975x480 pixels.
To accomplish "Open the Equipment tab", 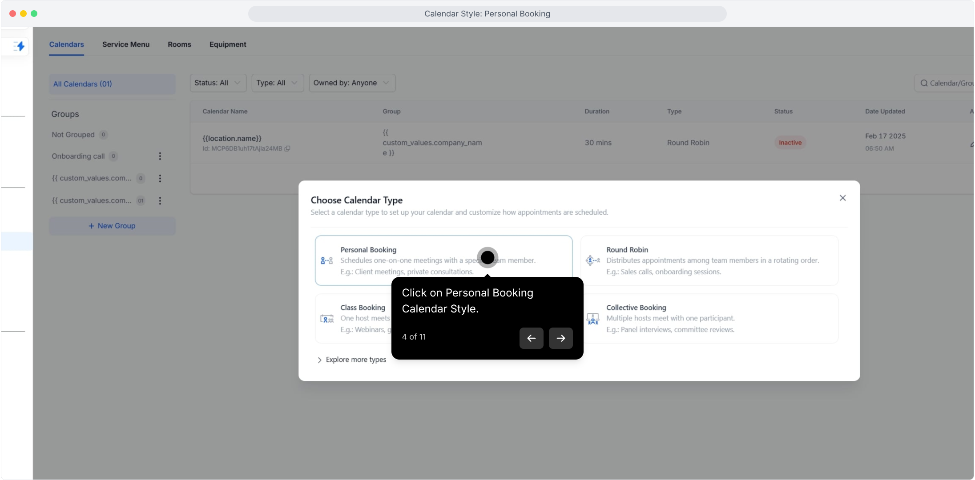I will coord(228,44).
